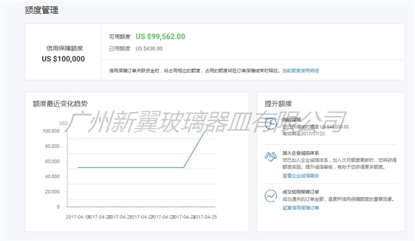The height and width of the screenshot is (241, 415).
Task: Click the 100,000 y-axis label
Action: 51,131
